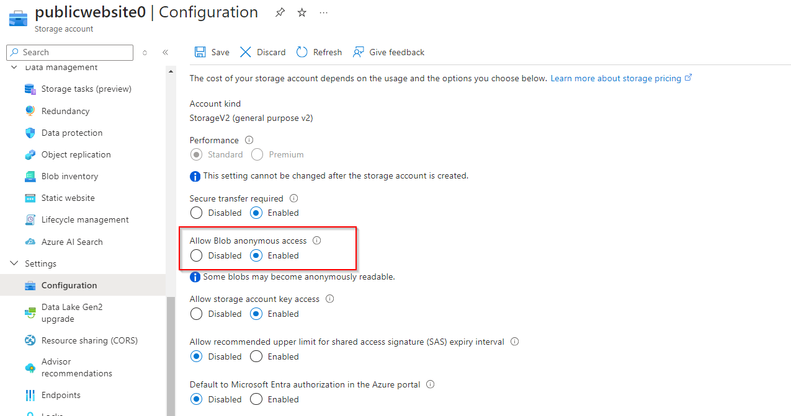Click the info icon beside Secure transfer required

tap(294, 199)
